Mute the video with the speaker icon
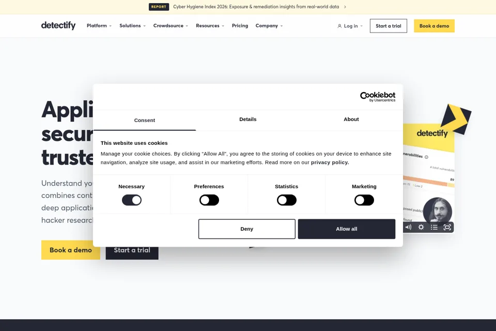 408,227
